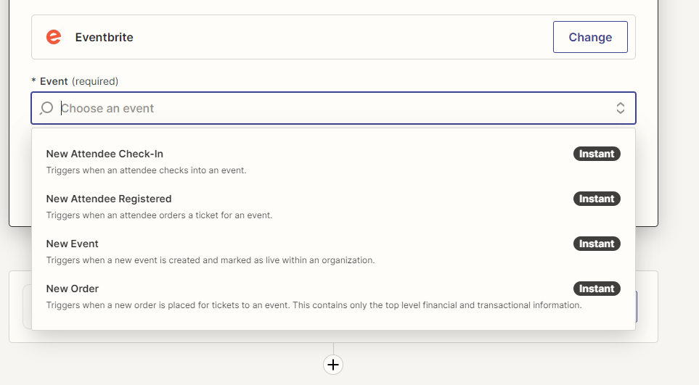699x385 pixels.
Task: Click the Eventbrite logo icon
Action: (54, 37)
